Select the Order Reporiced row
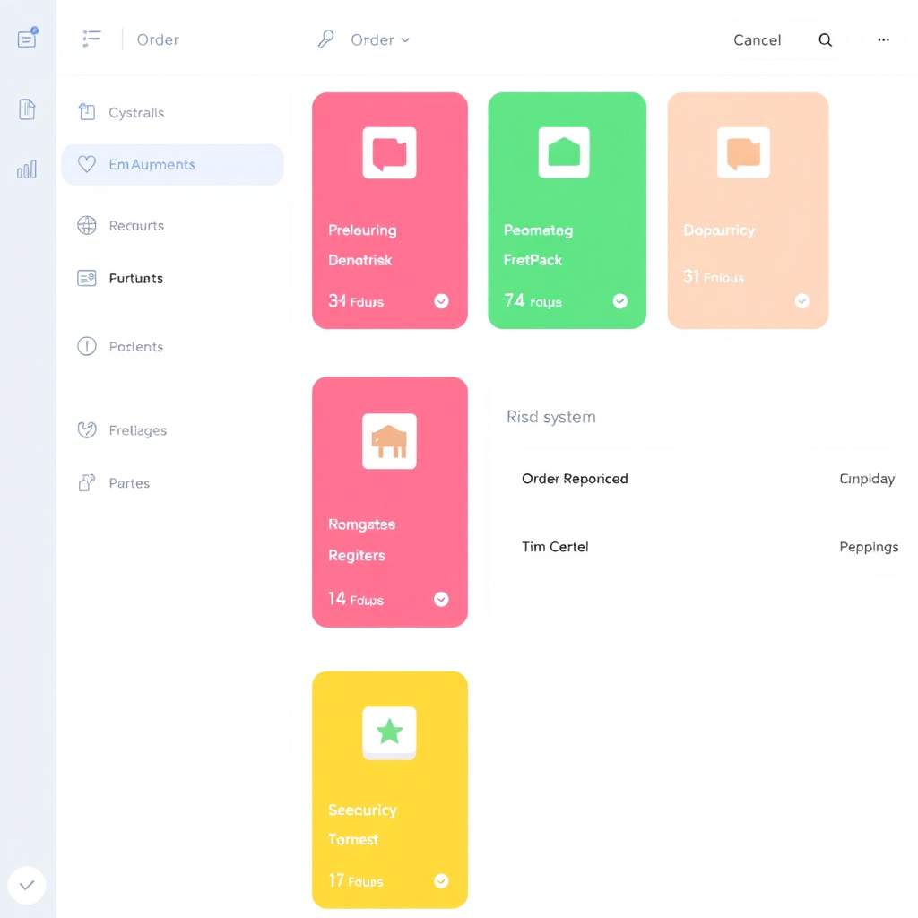The height and width of the screenshot is (918, 918). (707, 479)
